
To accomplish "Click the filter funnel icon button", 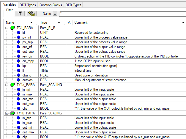I will pyautogui.click(x=21, y=13).
